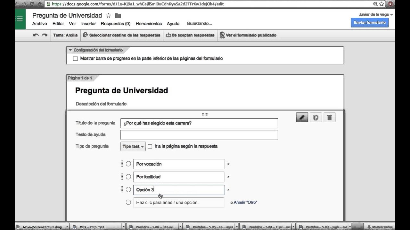This screenshot has width=410, height=230.
Task: Remove the 'Por vocación' option with x
Action: 228,164
